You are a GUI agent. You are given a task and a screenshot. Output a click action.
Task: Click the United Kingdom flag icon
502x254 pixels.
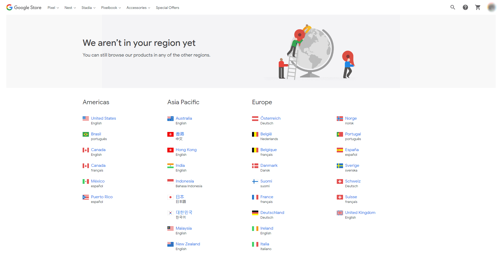coord(340,213)
